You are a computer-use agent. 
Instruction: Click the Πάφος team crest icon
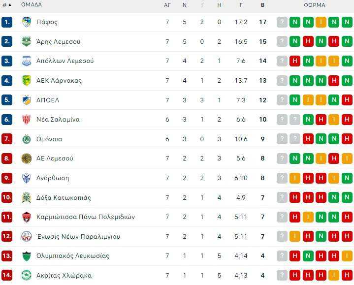point(27,22)
